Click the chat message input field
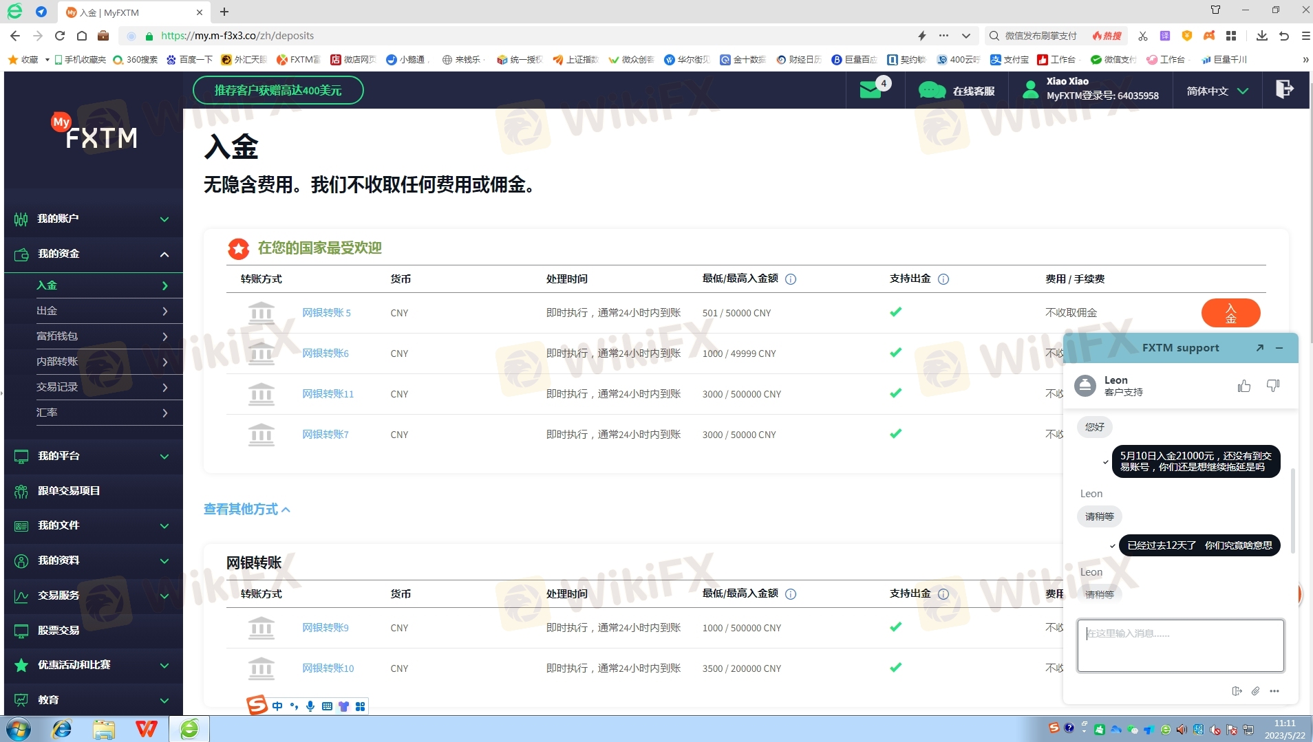Screen dimensions: 1313x742 click(x=1180, y=645)
